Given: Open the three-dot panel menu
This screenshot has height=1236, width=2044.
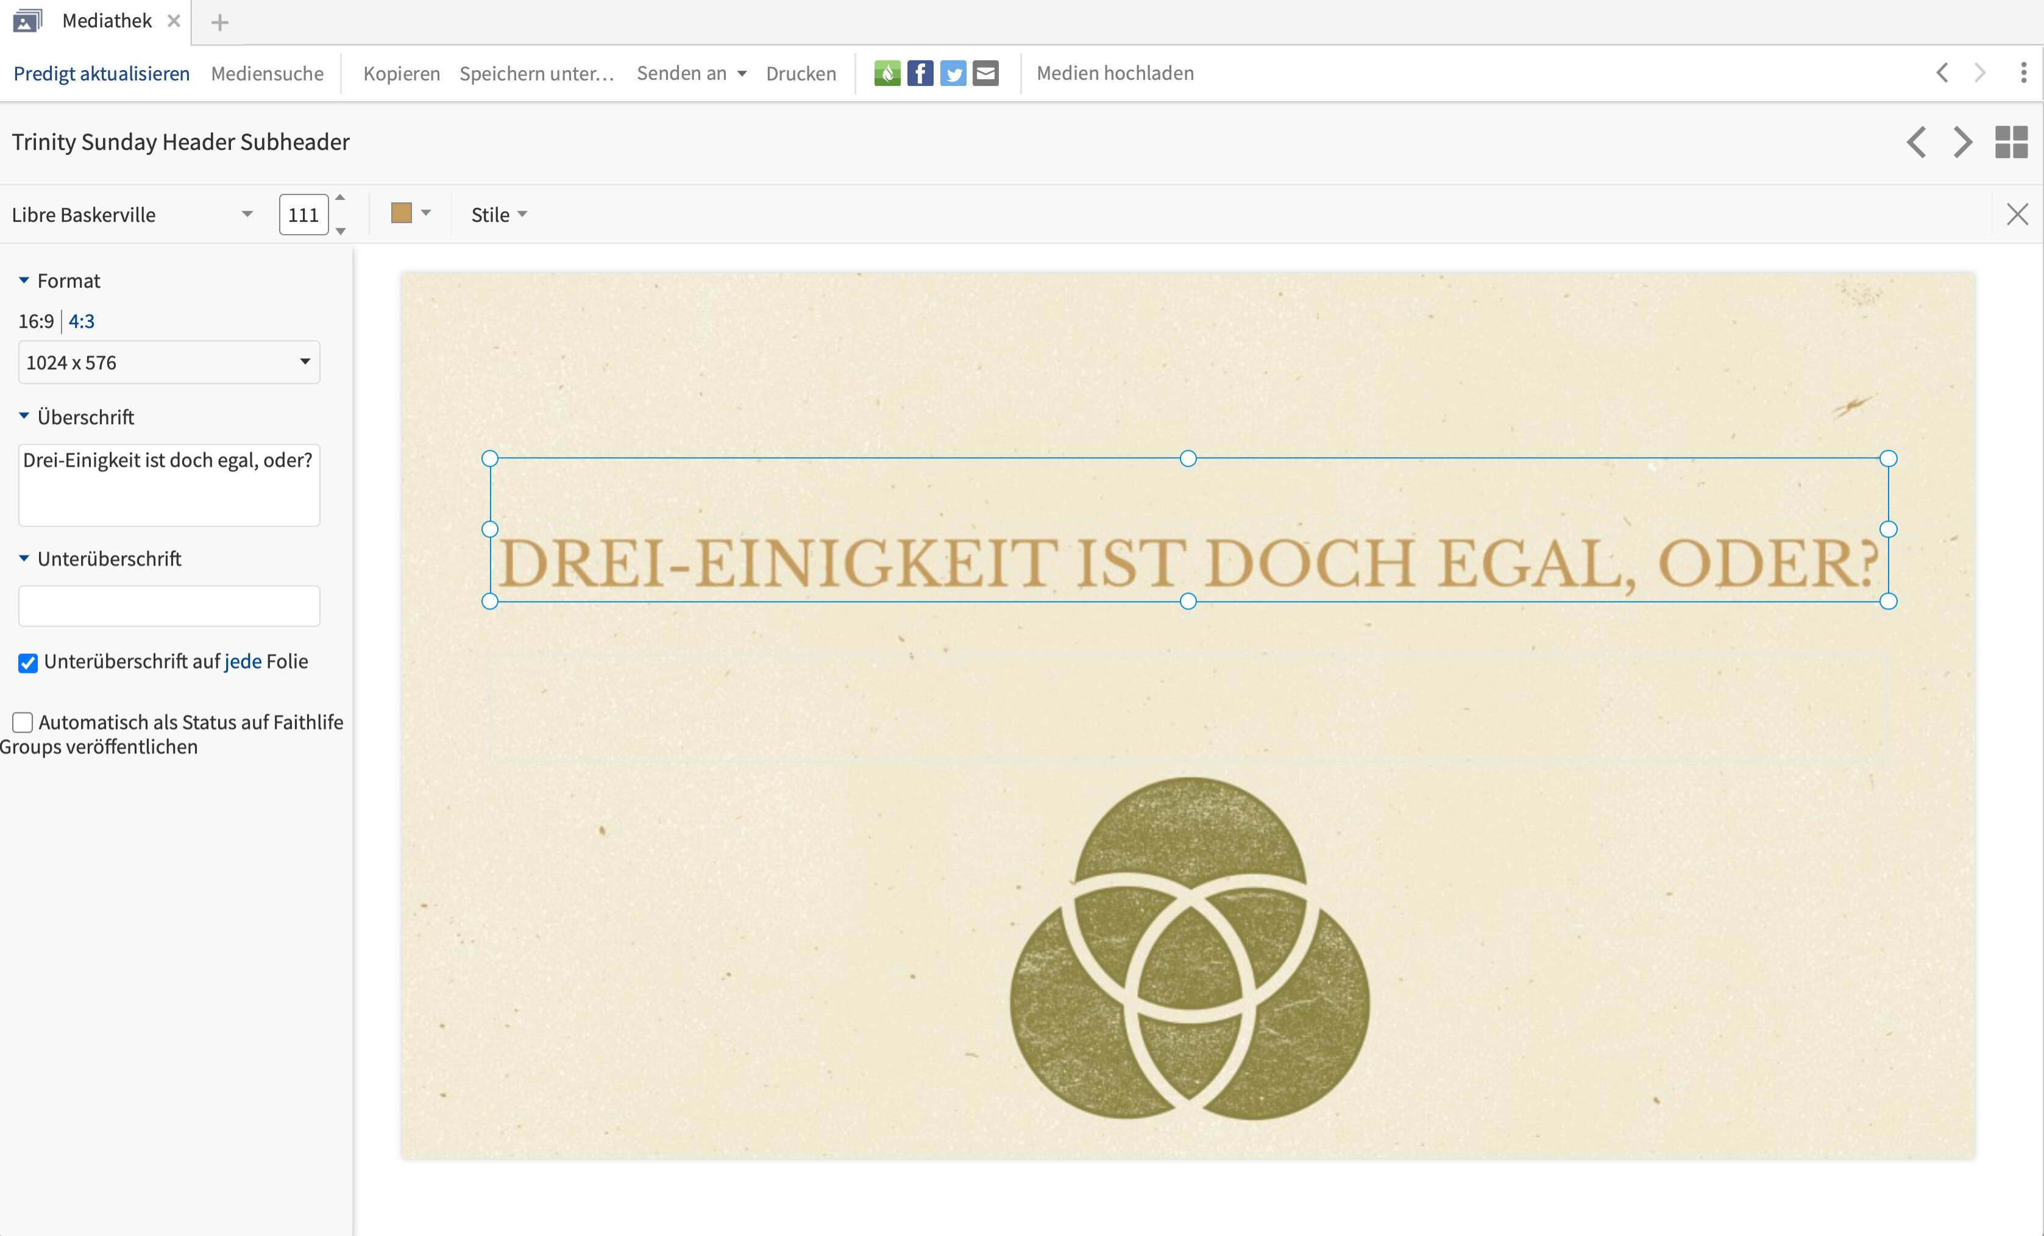Looking at the screenshot, I should [x=2023, y=73].
